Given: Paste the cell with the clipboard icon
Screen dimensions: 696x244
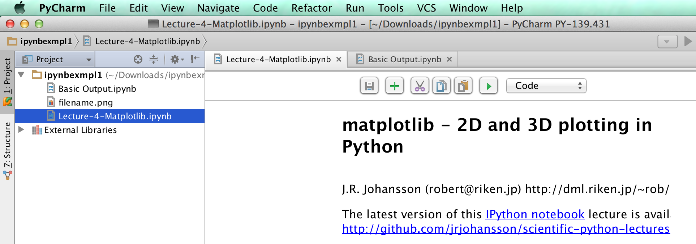Looking at the screenshot, I should pos(463,86).
